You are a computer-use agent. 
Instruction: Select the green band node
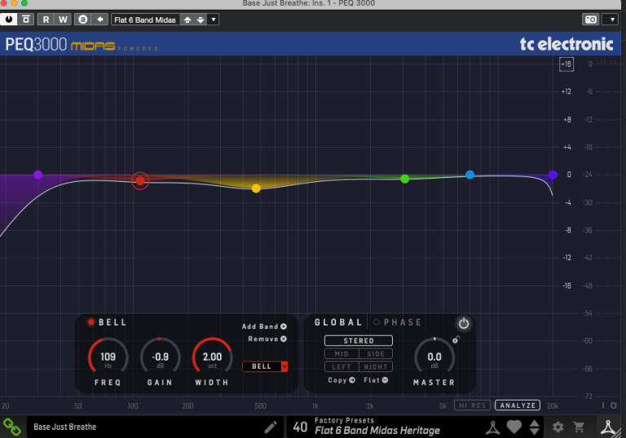[x=405, y=179]
